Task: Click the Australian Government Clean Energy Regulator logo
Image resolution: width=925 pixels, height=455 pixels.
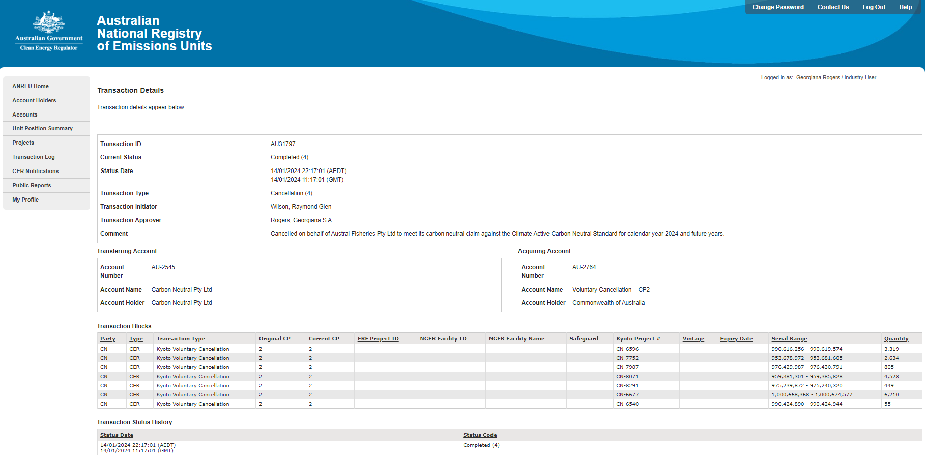Action: [49, 31]
